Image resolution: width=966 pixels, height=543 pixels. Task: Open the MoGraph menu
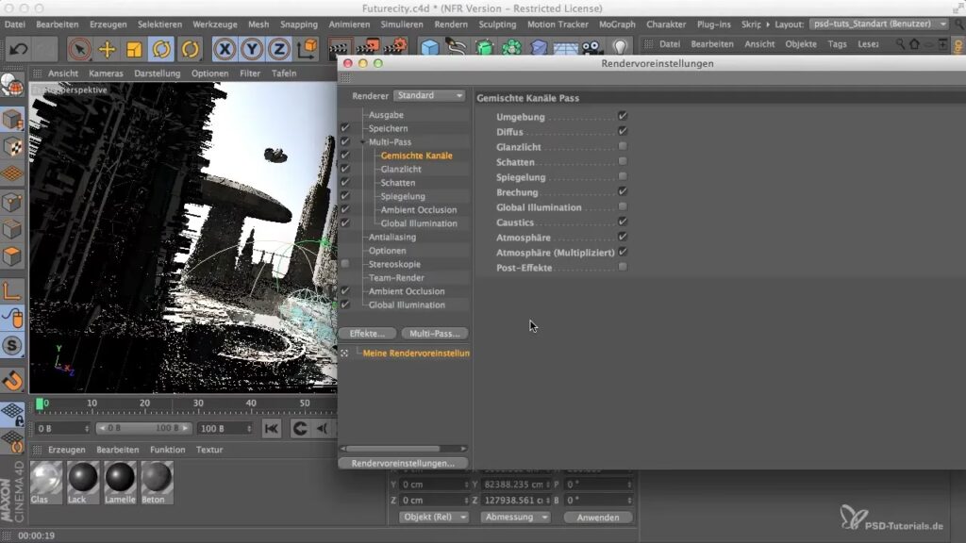coord(618,24)
